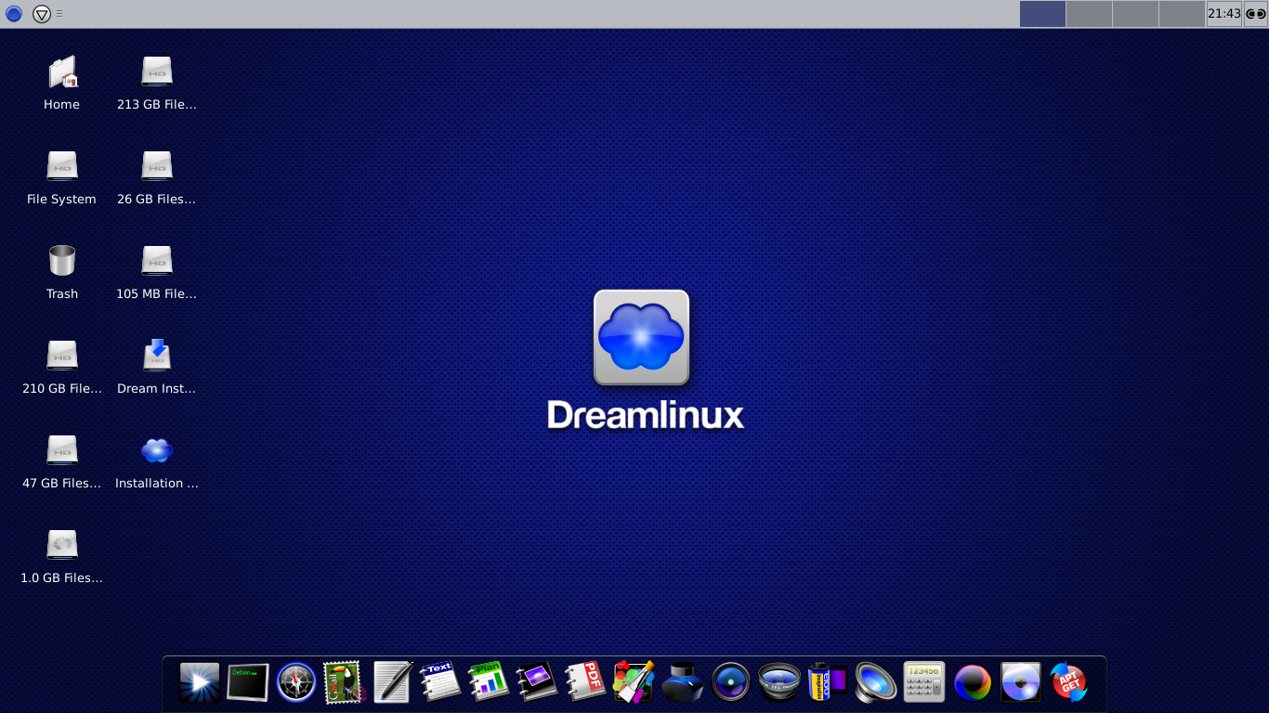Launch the Text document editor dock icon

coord(441,682)
